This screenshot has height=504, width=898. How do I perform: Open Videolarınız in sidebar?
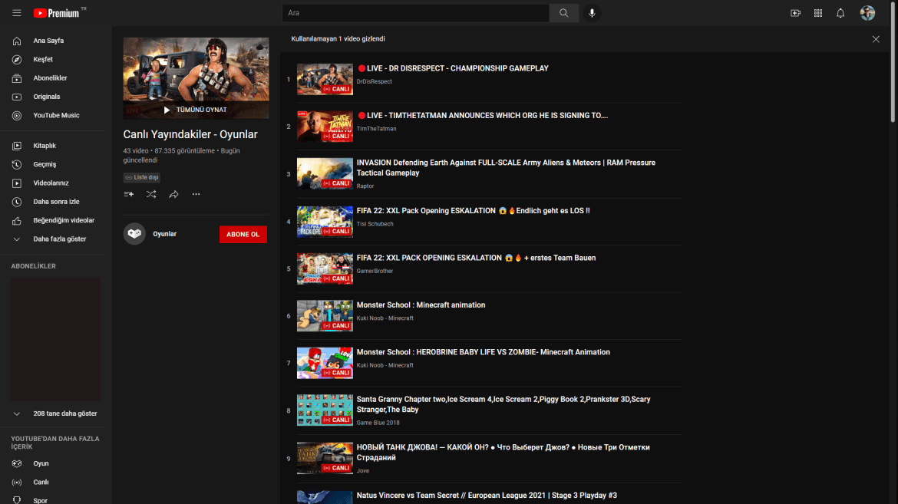(52, 183)
